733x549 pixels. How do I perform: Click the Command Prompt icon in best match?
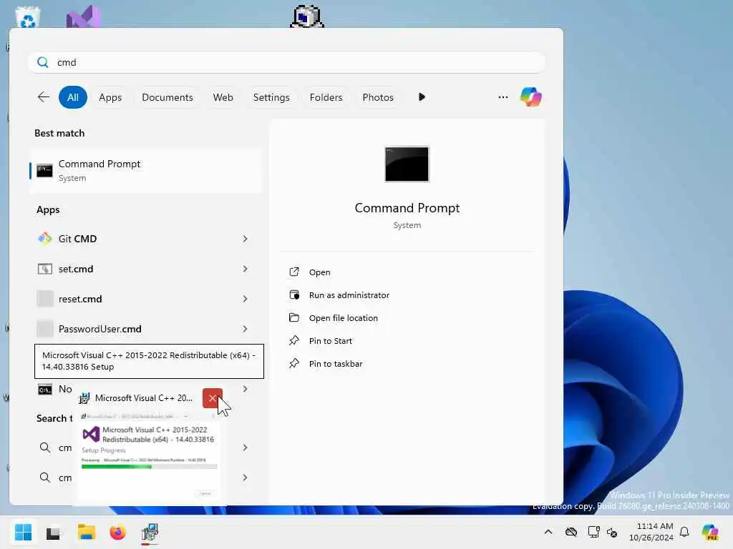pos(45,171)
